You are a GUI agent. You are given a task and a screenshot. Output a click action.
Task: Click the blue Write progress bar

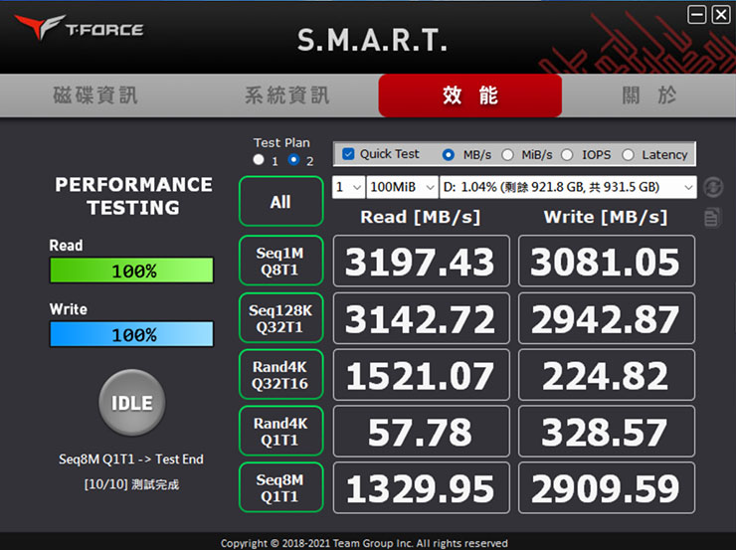point(132,334)
